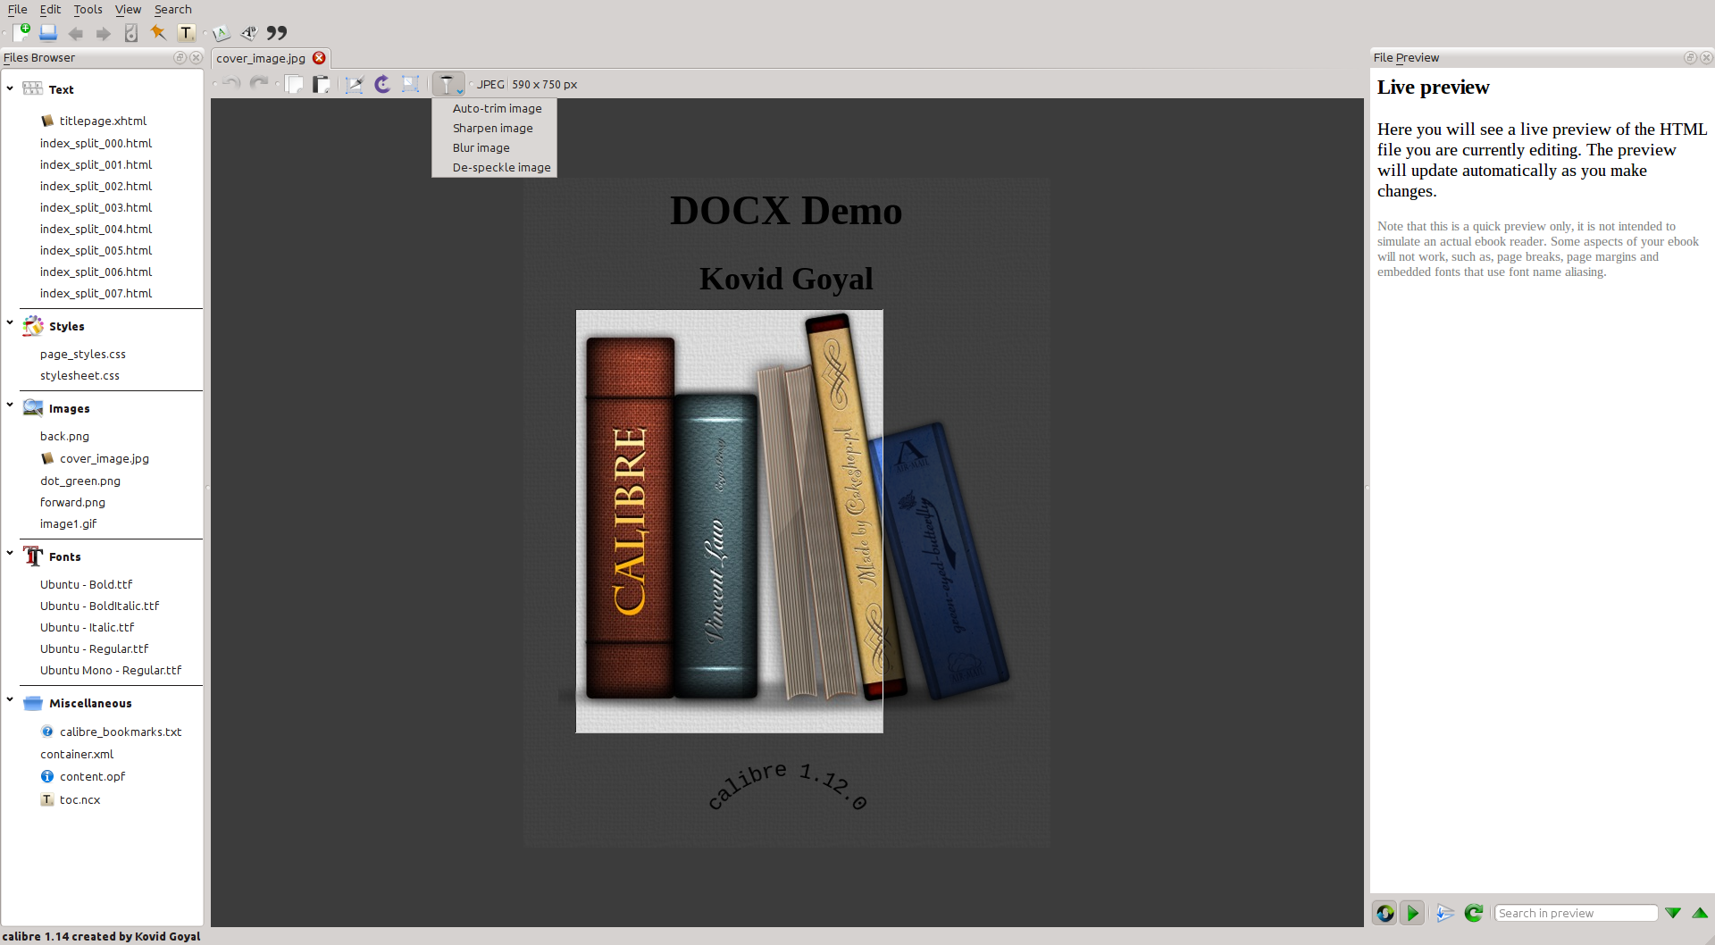Float the Files Browser panel
Image resolution: width=1715 pixels, height=945 pixels.
[180, 58]
